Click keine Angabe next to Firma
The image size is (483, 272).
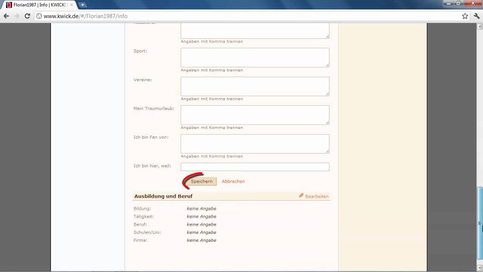pos(202,240)
